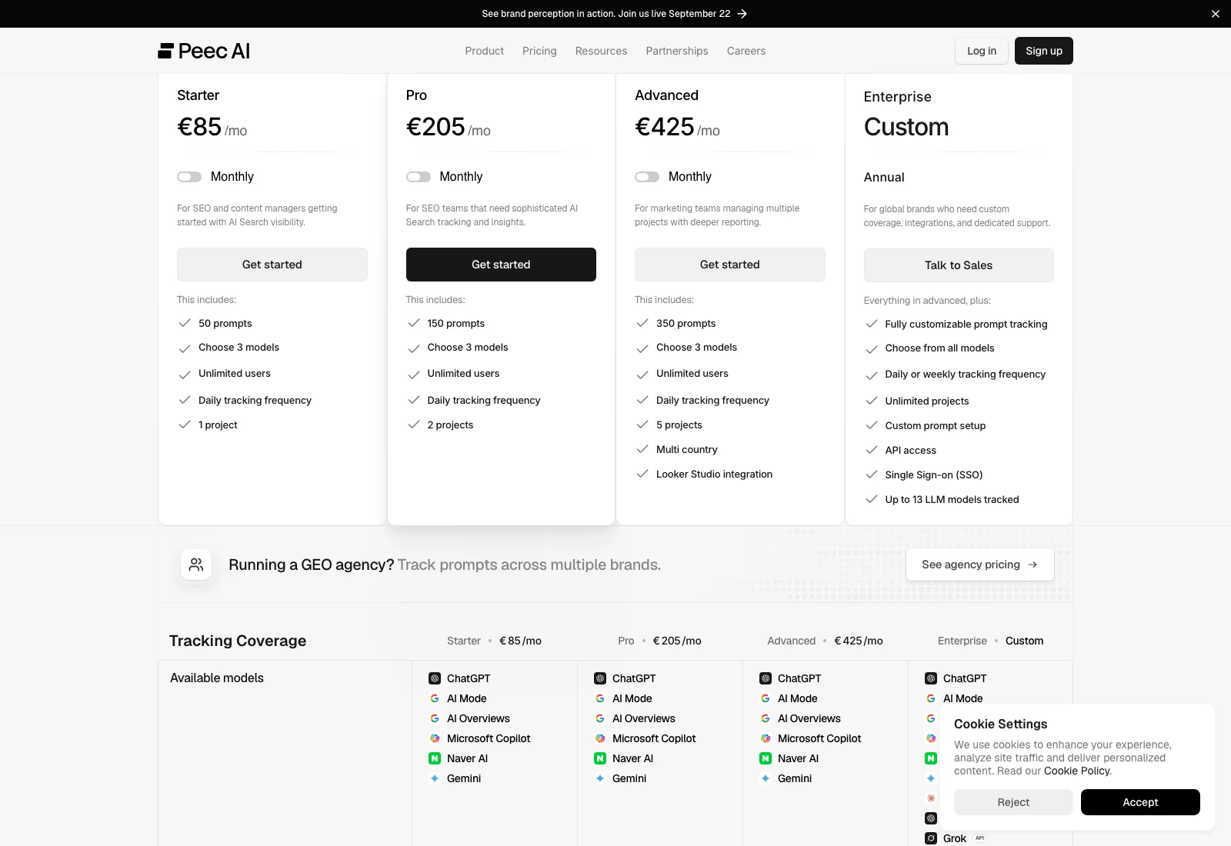Viewport: 1231px width, 846px height.
Task: Click the arrow in the announcement banner
Action: point(742,14)
